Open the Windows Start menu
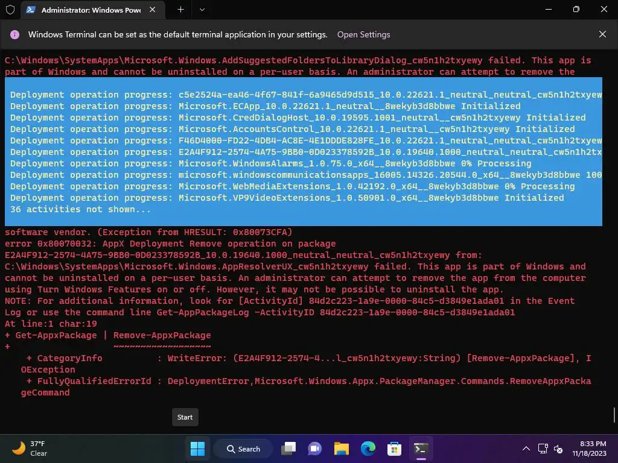The height and width of the screenshot is (463, 618). click(x=197, y=449)
